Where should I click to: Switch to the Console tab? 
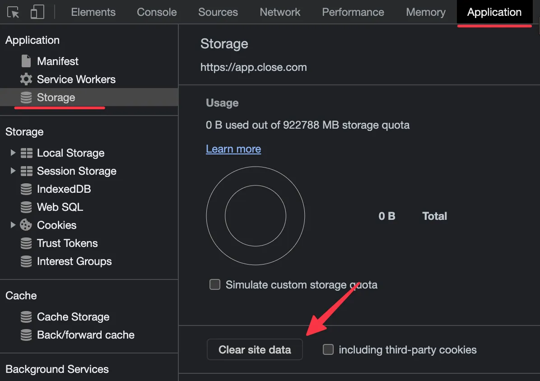(157, 12)
